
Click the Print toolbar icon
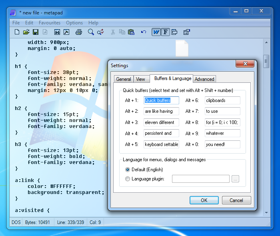click(79, 32)
